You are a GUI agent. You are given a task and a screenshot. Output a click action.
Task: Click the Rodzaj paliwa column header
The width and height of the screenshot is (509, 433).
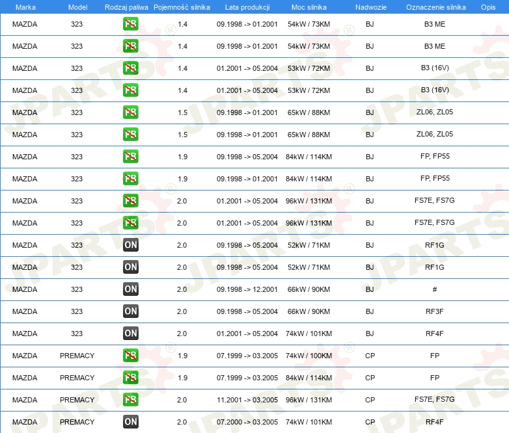pos(126,7)
